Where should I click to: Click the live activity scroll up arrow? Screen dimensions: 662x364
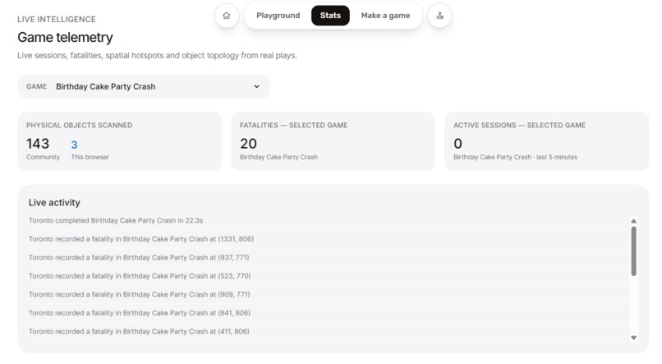click(x=634, y=221)
